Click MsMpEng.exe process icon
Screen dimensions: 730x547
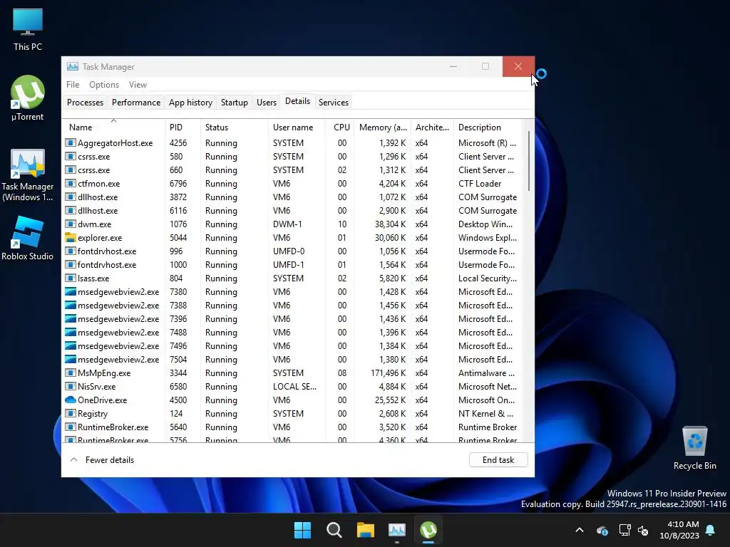coord(71,373)
